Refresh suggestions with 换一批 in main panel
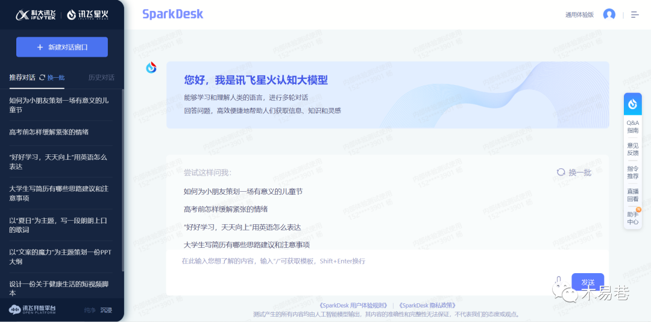651x322 pixels. [574, 172]
